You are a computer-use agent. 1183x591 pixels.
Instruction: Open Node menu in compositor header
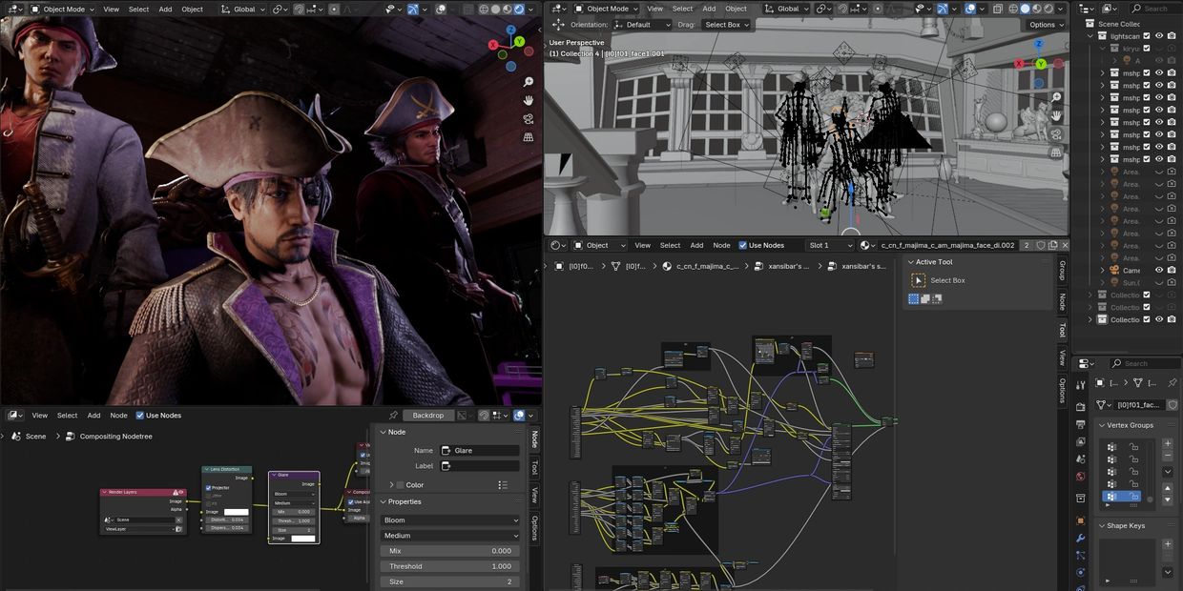(118, 416)
